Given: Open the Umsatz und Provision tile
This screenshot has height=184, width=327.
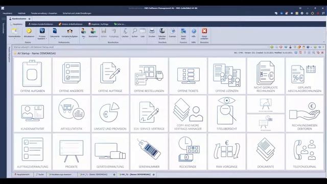Looking at the screenshot, I should click(110, 114).
